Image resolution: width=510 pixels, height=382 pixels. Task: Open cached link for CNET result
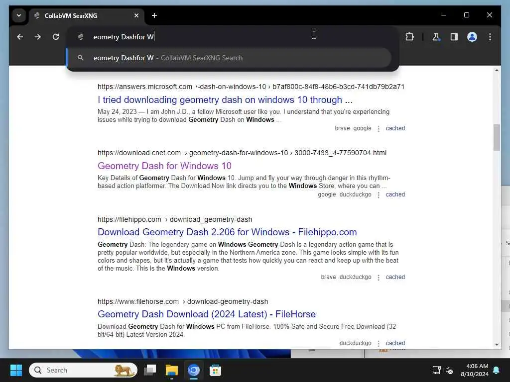coord(395,194)
